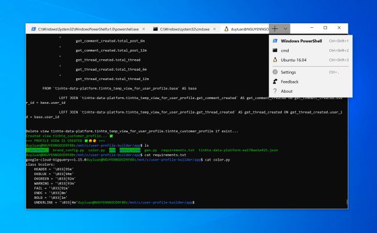Click the 'OKBLUE' line in output
Viewport: 377px width, 233px height.
53,174
